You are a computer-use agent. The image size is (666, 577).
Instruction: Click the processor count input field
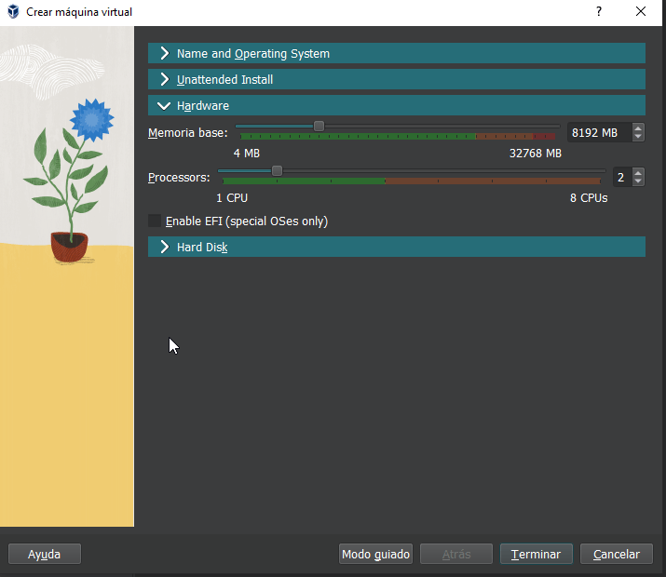(x=620, y=177)
